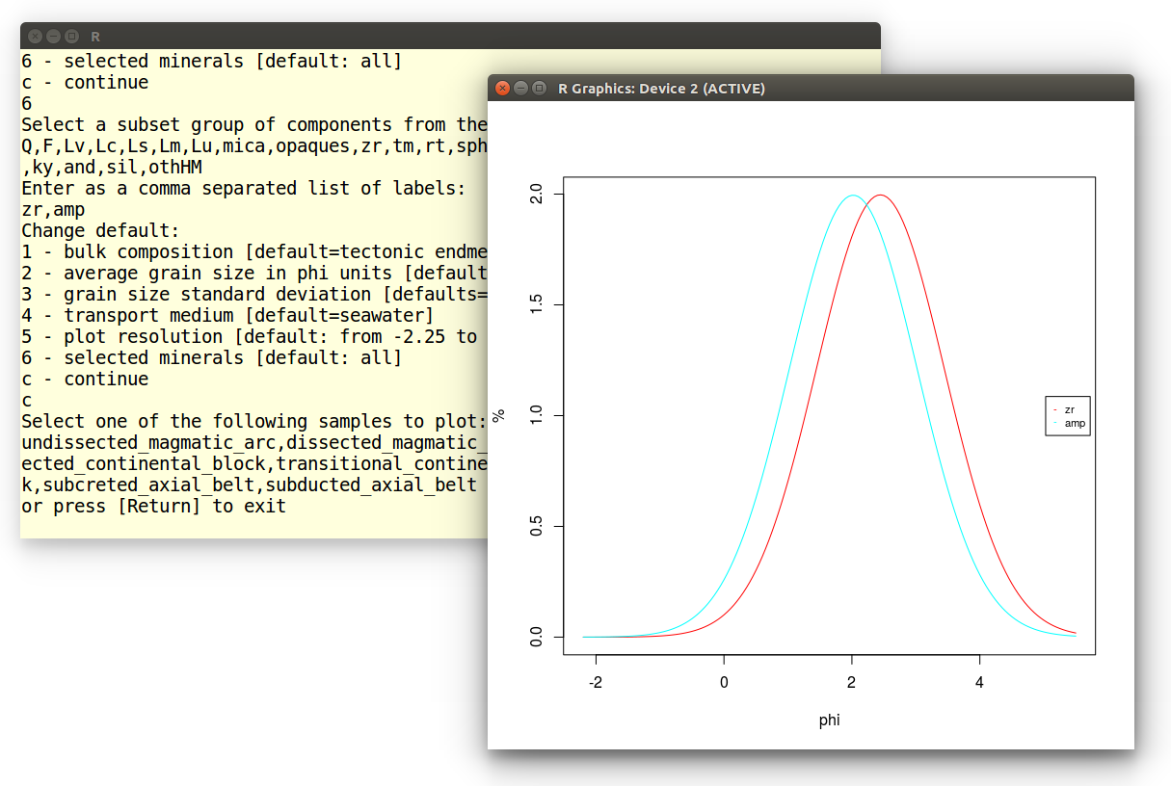The image size is (1171, 786).
Task: Maximize the R console window
Action: pos(71,37)
